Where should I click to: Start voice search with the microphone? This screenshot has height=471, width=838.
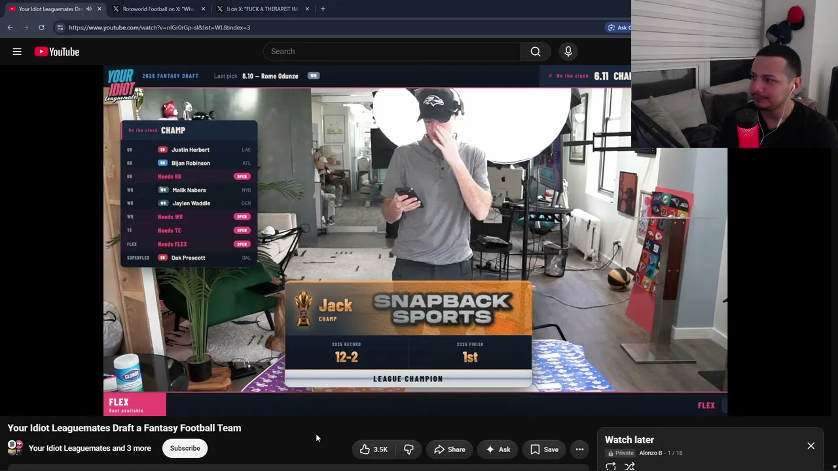(568, 52)
